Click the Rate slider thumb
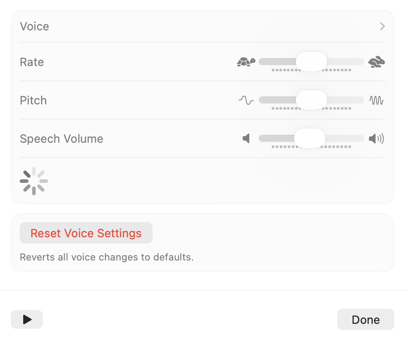The width and height of the screenshot is (406, 339). pos(311,62)
